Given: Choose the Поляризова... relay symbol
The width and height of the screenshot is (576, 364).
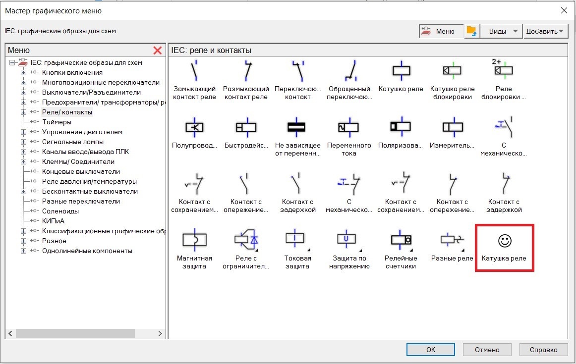Looking at the screenshot, I should [401, 127].
